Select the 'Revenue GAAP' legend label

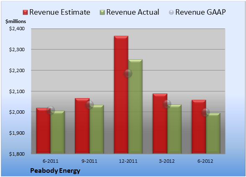(x=200, y=12)
